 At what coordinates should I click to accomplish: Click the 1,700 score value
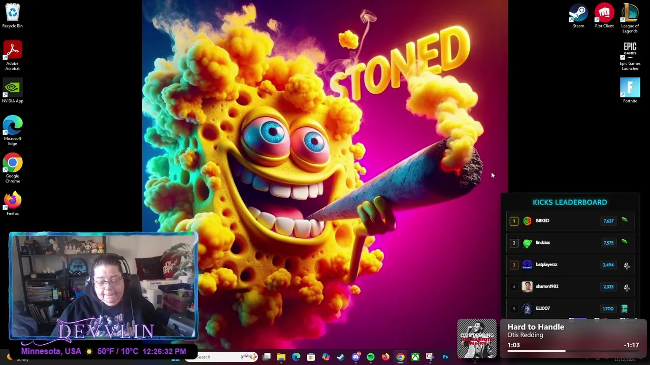(608, 308)
